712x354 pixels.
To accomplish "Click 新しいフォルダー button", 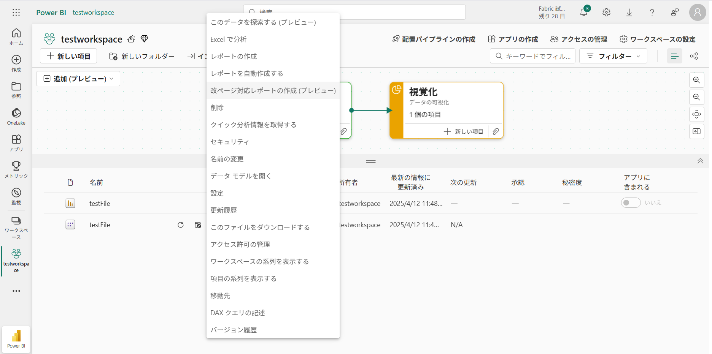I will coord(142,56).
